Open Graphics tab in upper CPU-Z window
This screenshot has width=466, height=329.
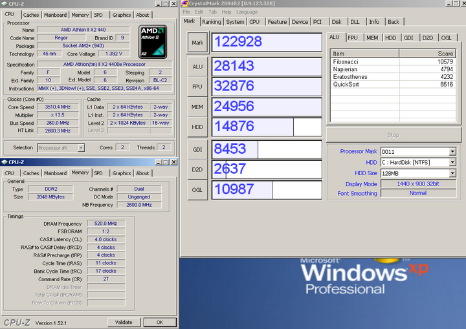(122, 15)
